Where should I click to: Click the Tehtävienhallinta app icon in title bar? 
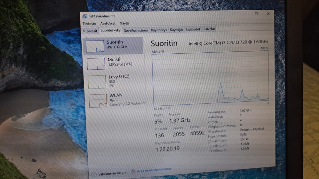point(85,16)
